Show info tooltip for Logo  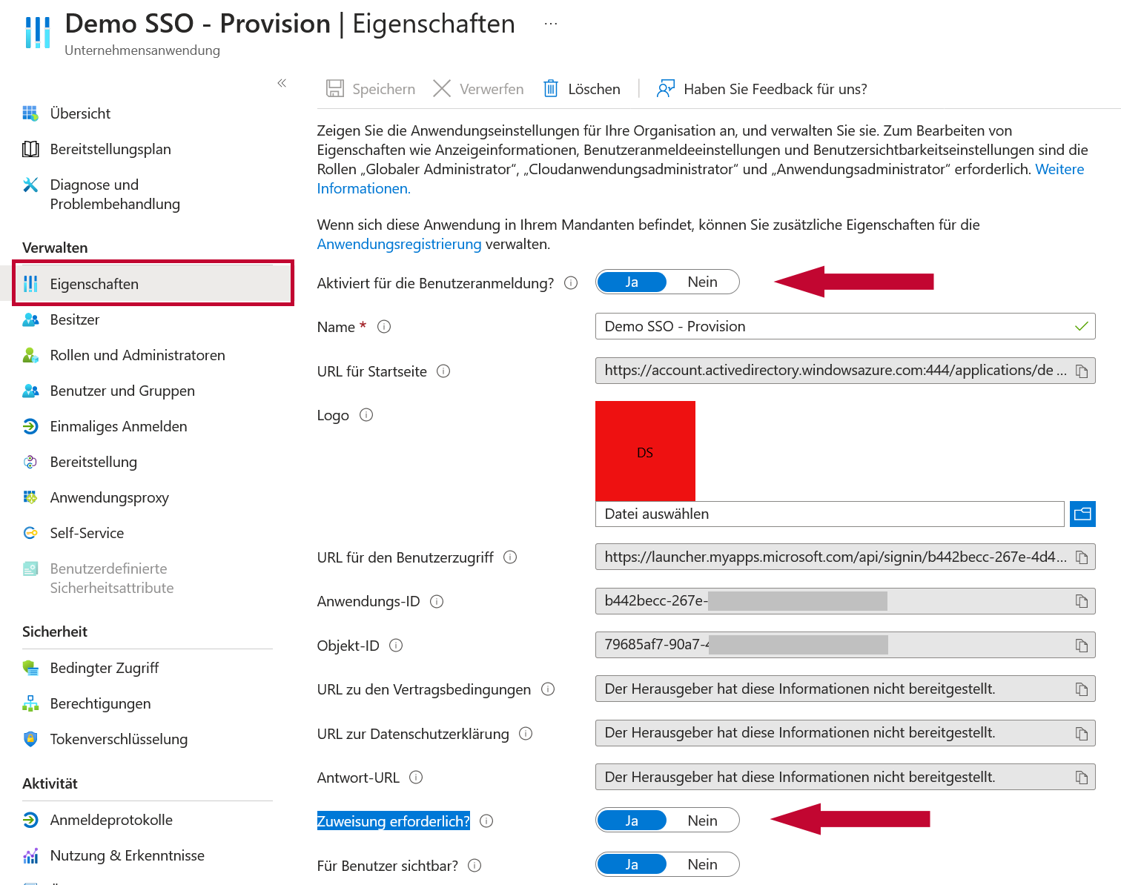point(366,414)
